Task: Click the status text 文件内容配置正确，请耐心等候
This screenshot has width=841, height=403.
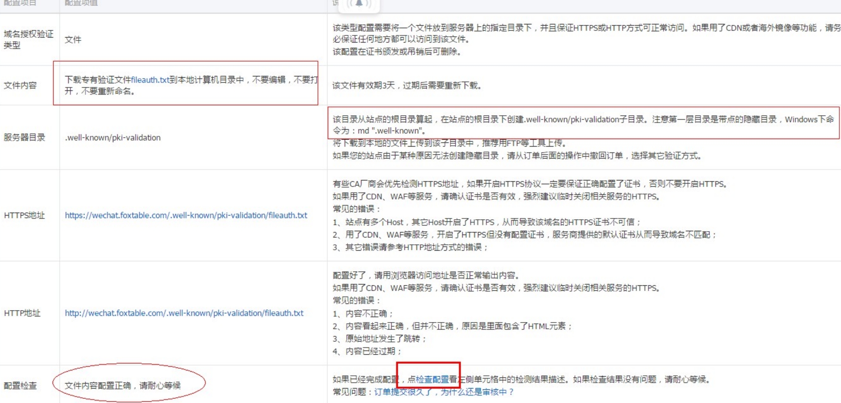Action: point(122,386)
